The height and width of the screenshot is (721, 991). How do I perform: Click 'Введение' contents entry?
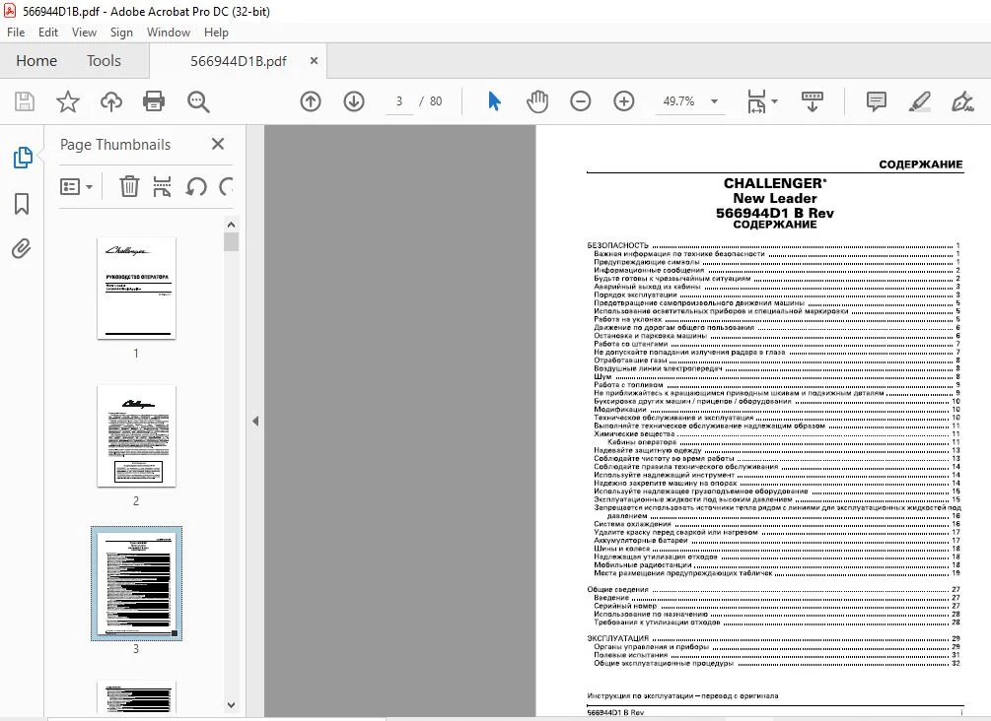point(611,598)
